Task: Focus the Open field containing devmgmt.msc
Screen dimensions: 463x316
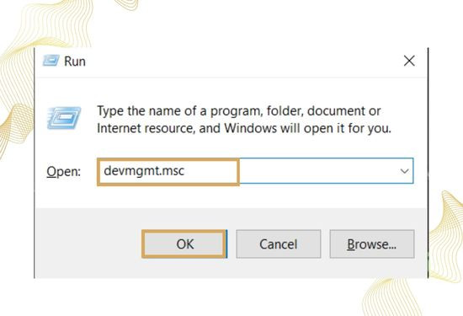Action: click(255, 171)
